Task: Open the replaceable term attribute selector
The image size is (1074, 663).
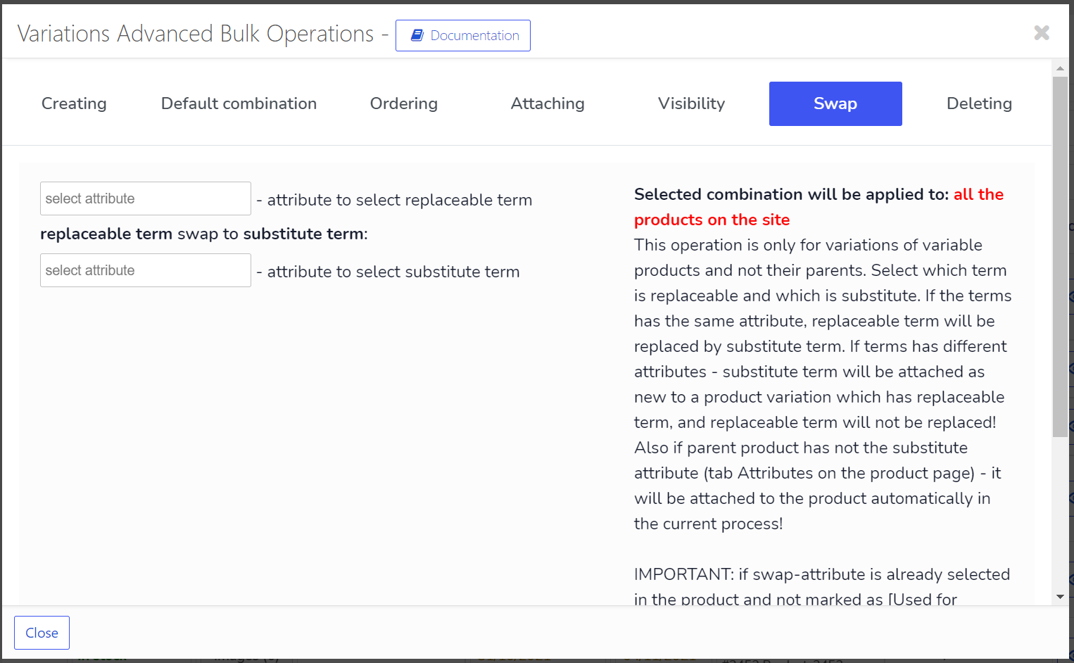Action: [146, 198]
